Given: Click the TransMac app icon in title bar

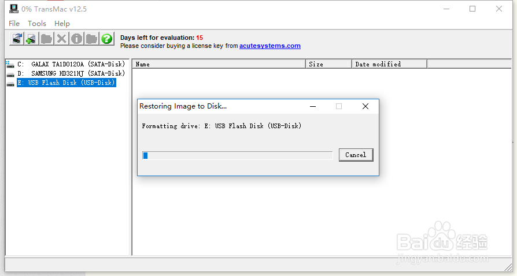Looking at the screenshot, I should click(x=13, y=9).
